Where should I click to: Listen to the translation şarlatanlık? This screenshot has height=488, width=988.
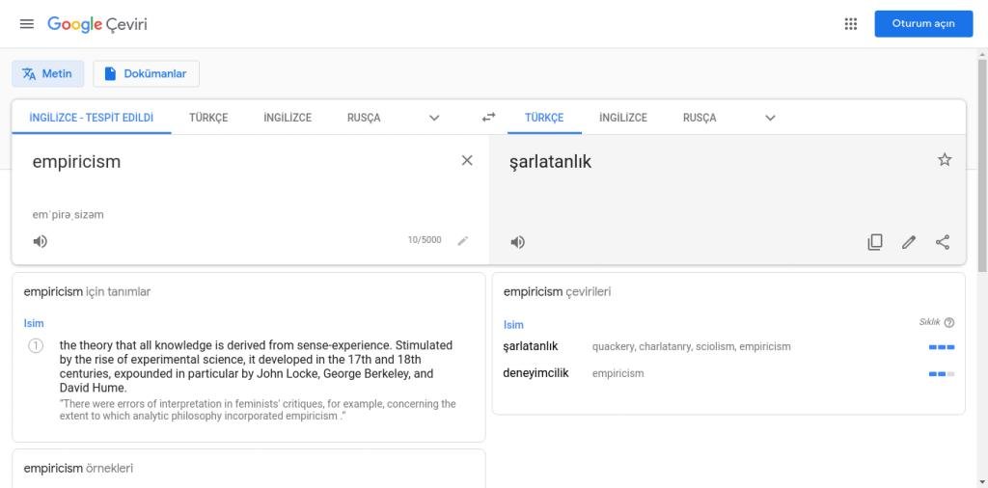[518, 242]
